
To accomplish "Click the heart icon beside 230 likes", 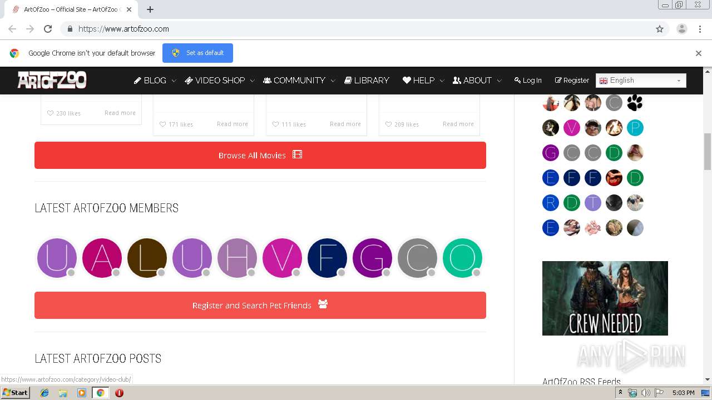I will tap(50, 113).
